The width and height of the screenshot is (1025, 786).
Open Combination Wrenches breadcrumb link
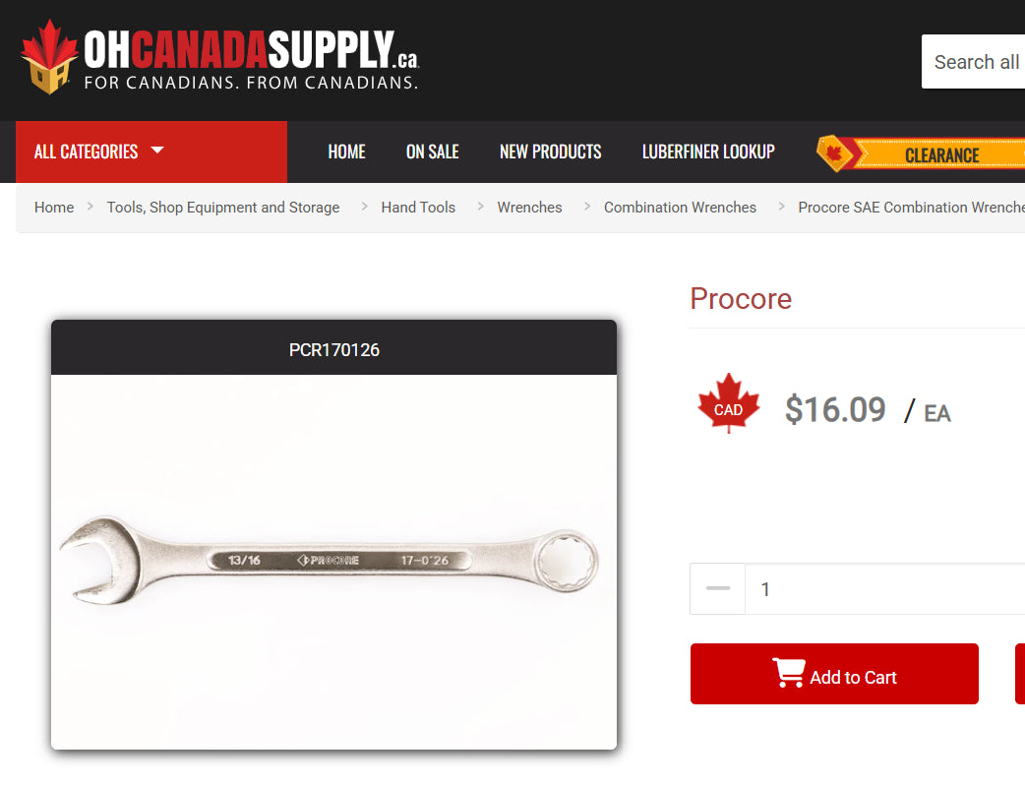coord(680,208)
